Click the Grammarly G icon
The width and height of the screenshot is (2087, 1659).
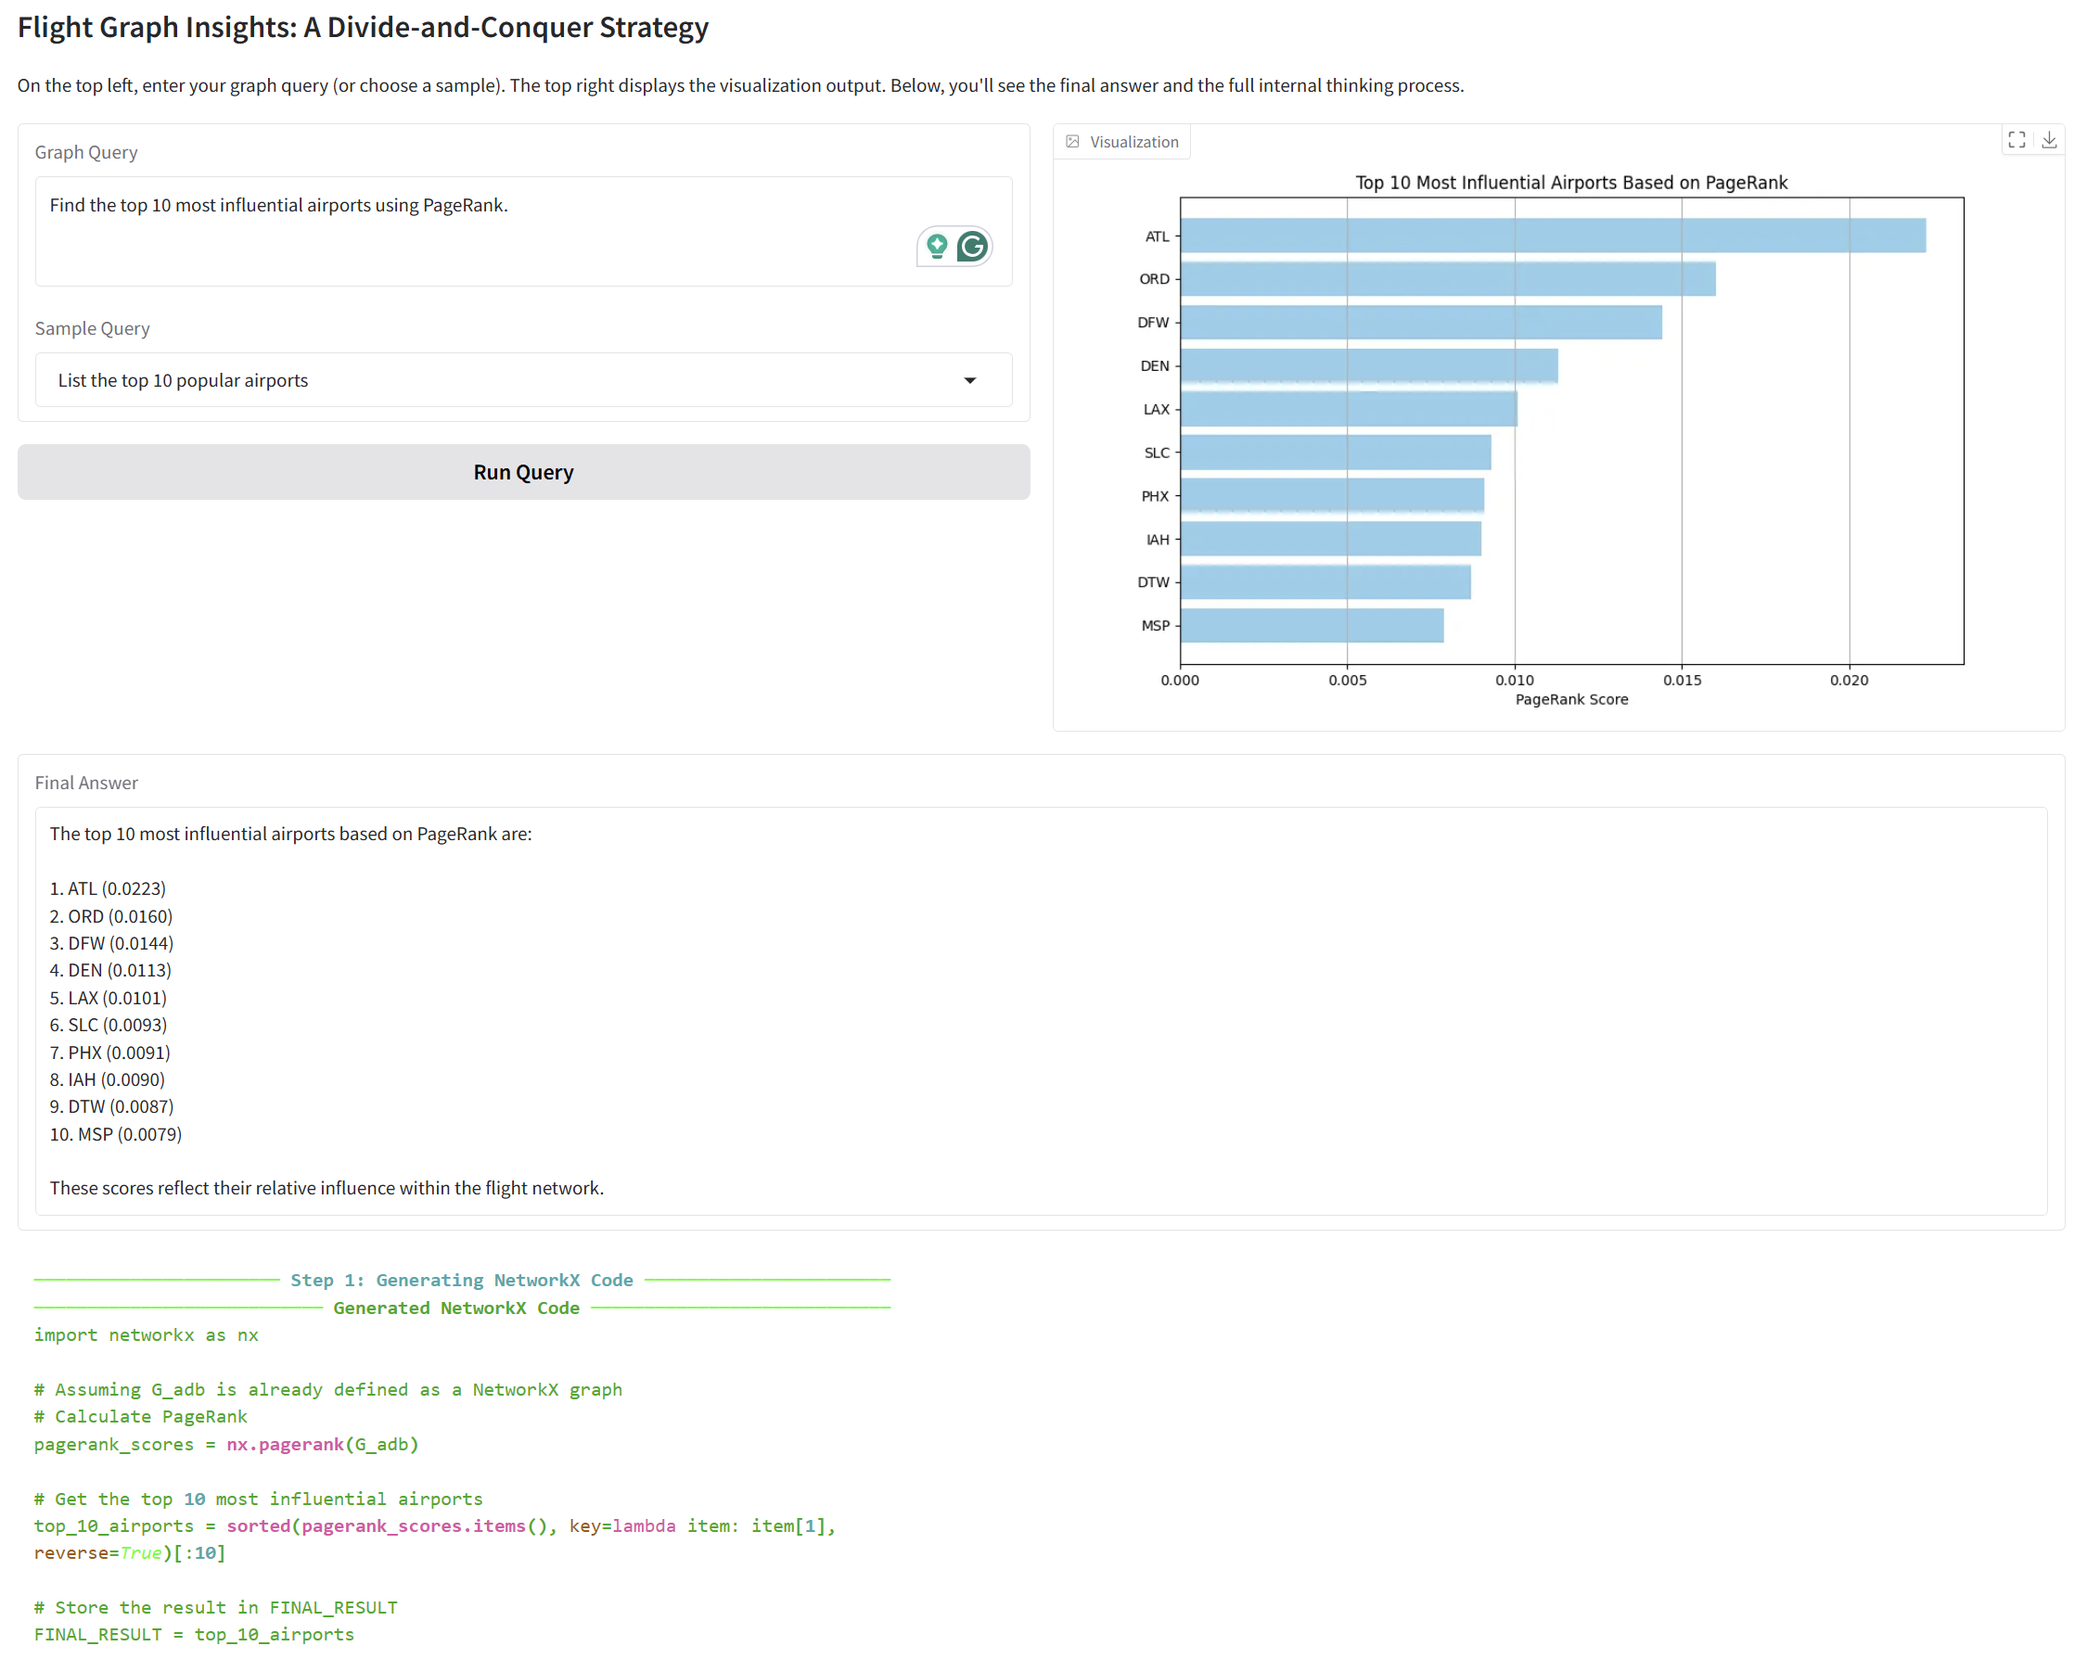(x=972, y=247)
